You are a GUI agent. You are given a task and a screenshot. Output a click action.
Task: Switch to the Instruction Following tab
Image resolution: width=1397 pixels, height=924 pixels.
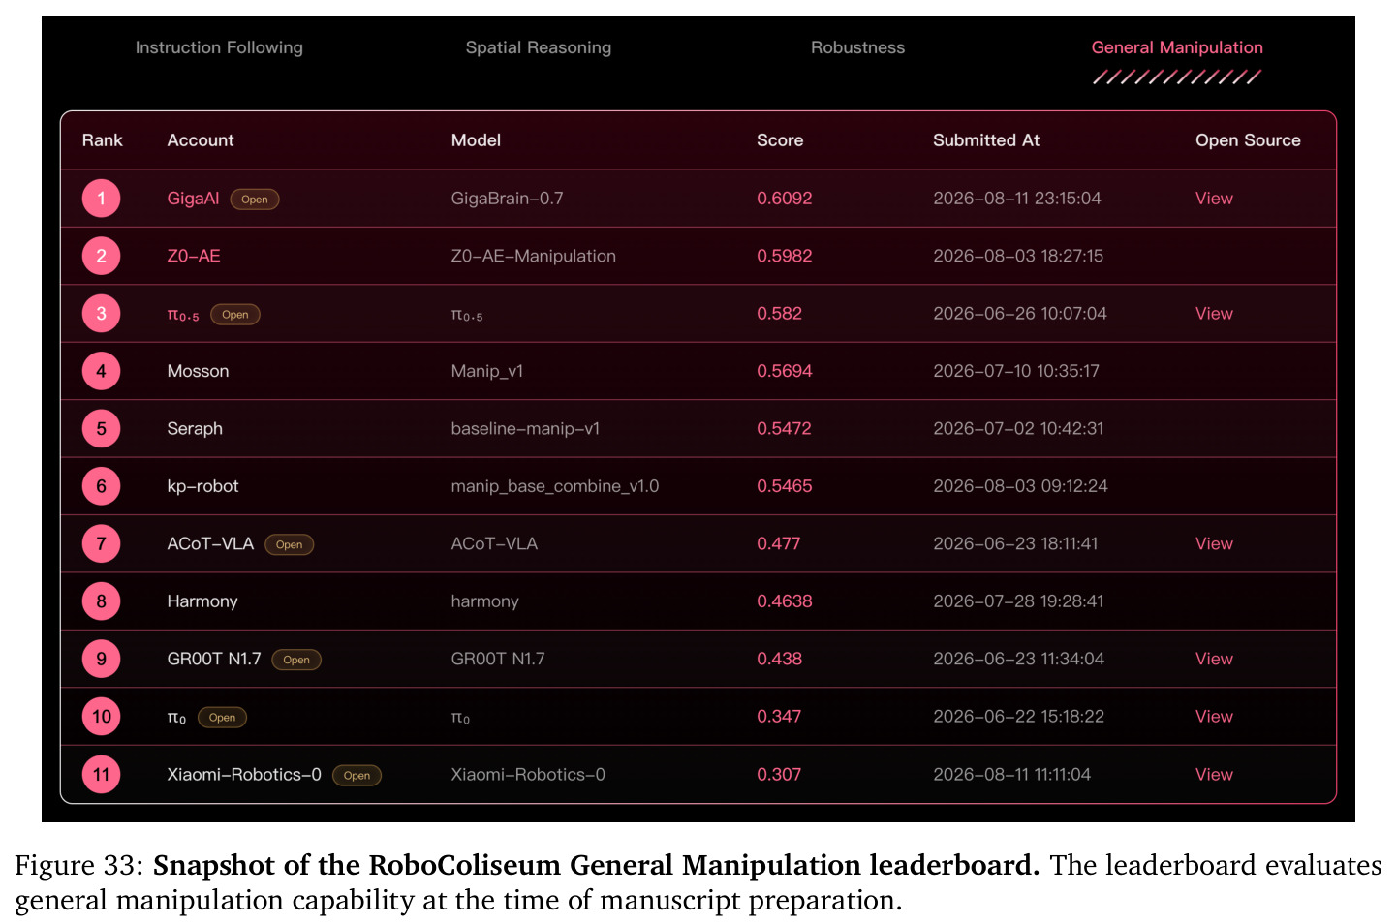tap(219, 47)
